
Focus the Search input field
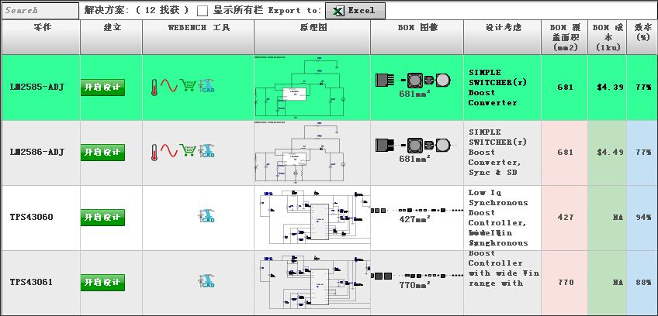[40, 11]
